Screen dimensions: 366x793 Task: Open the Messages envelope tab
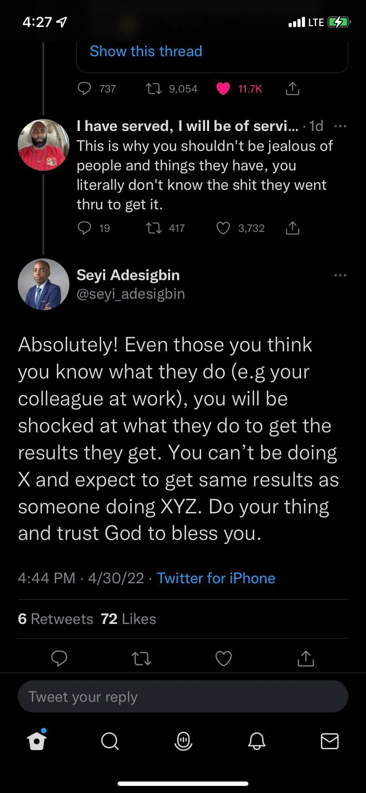pos(329,741)
